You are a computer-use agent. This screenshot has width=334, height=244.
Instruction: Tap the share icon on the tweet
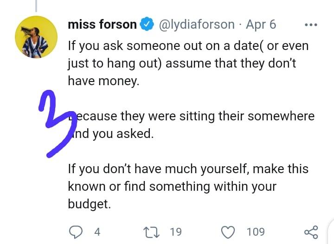(310, 231)
